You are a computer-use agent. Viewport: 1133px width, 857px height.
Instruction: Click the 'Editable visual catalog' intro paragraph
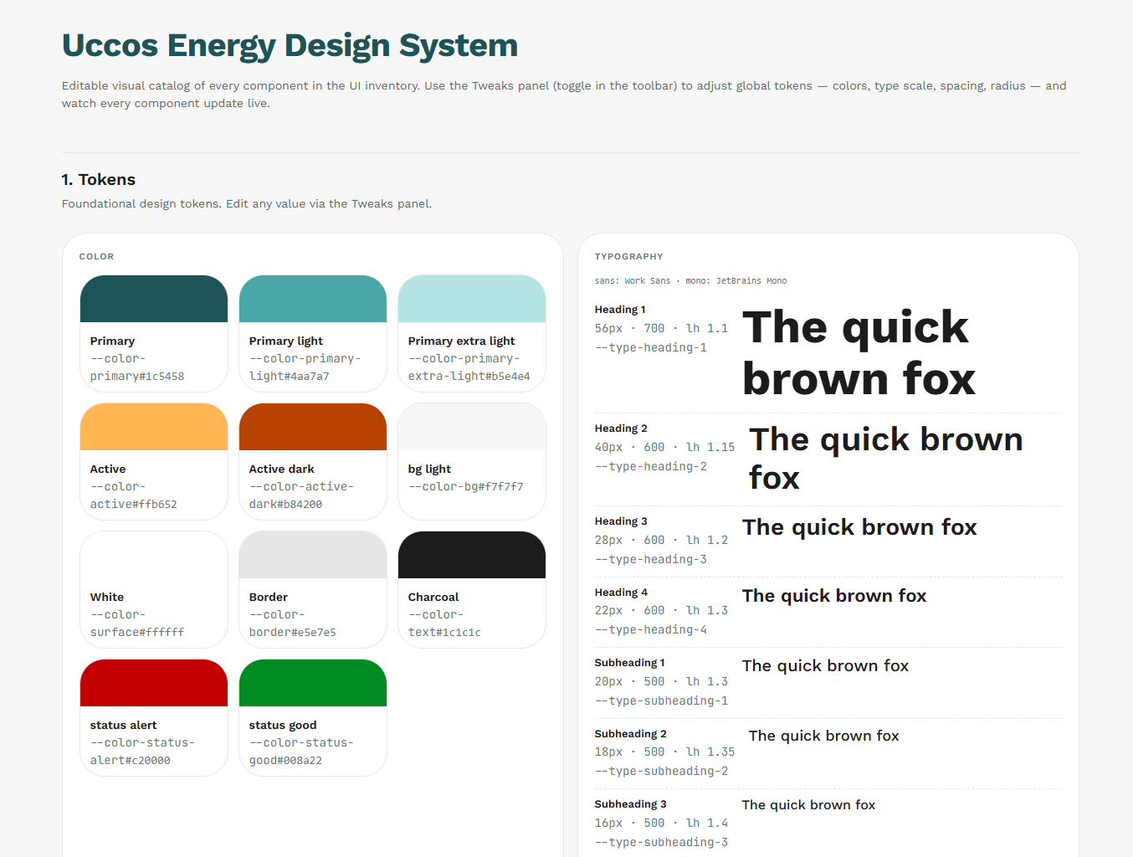(x=564, y=95)
